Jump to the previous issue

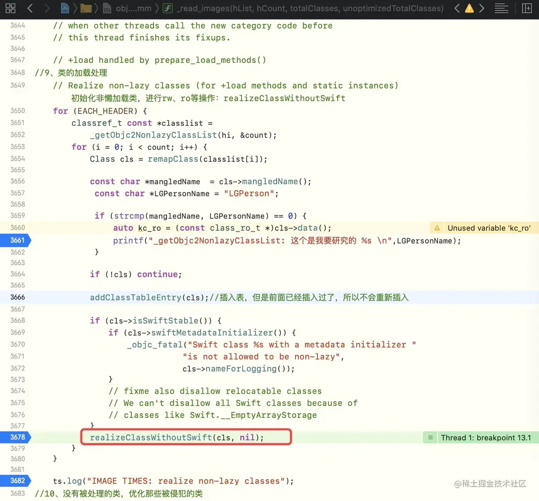[x=457, y=8]
